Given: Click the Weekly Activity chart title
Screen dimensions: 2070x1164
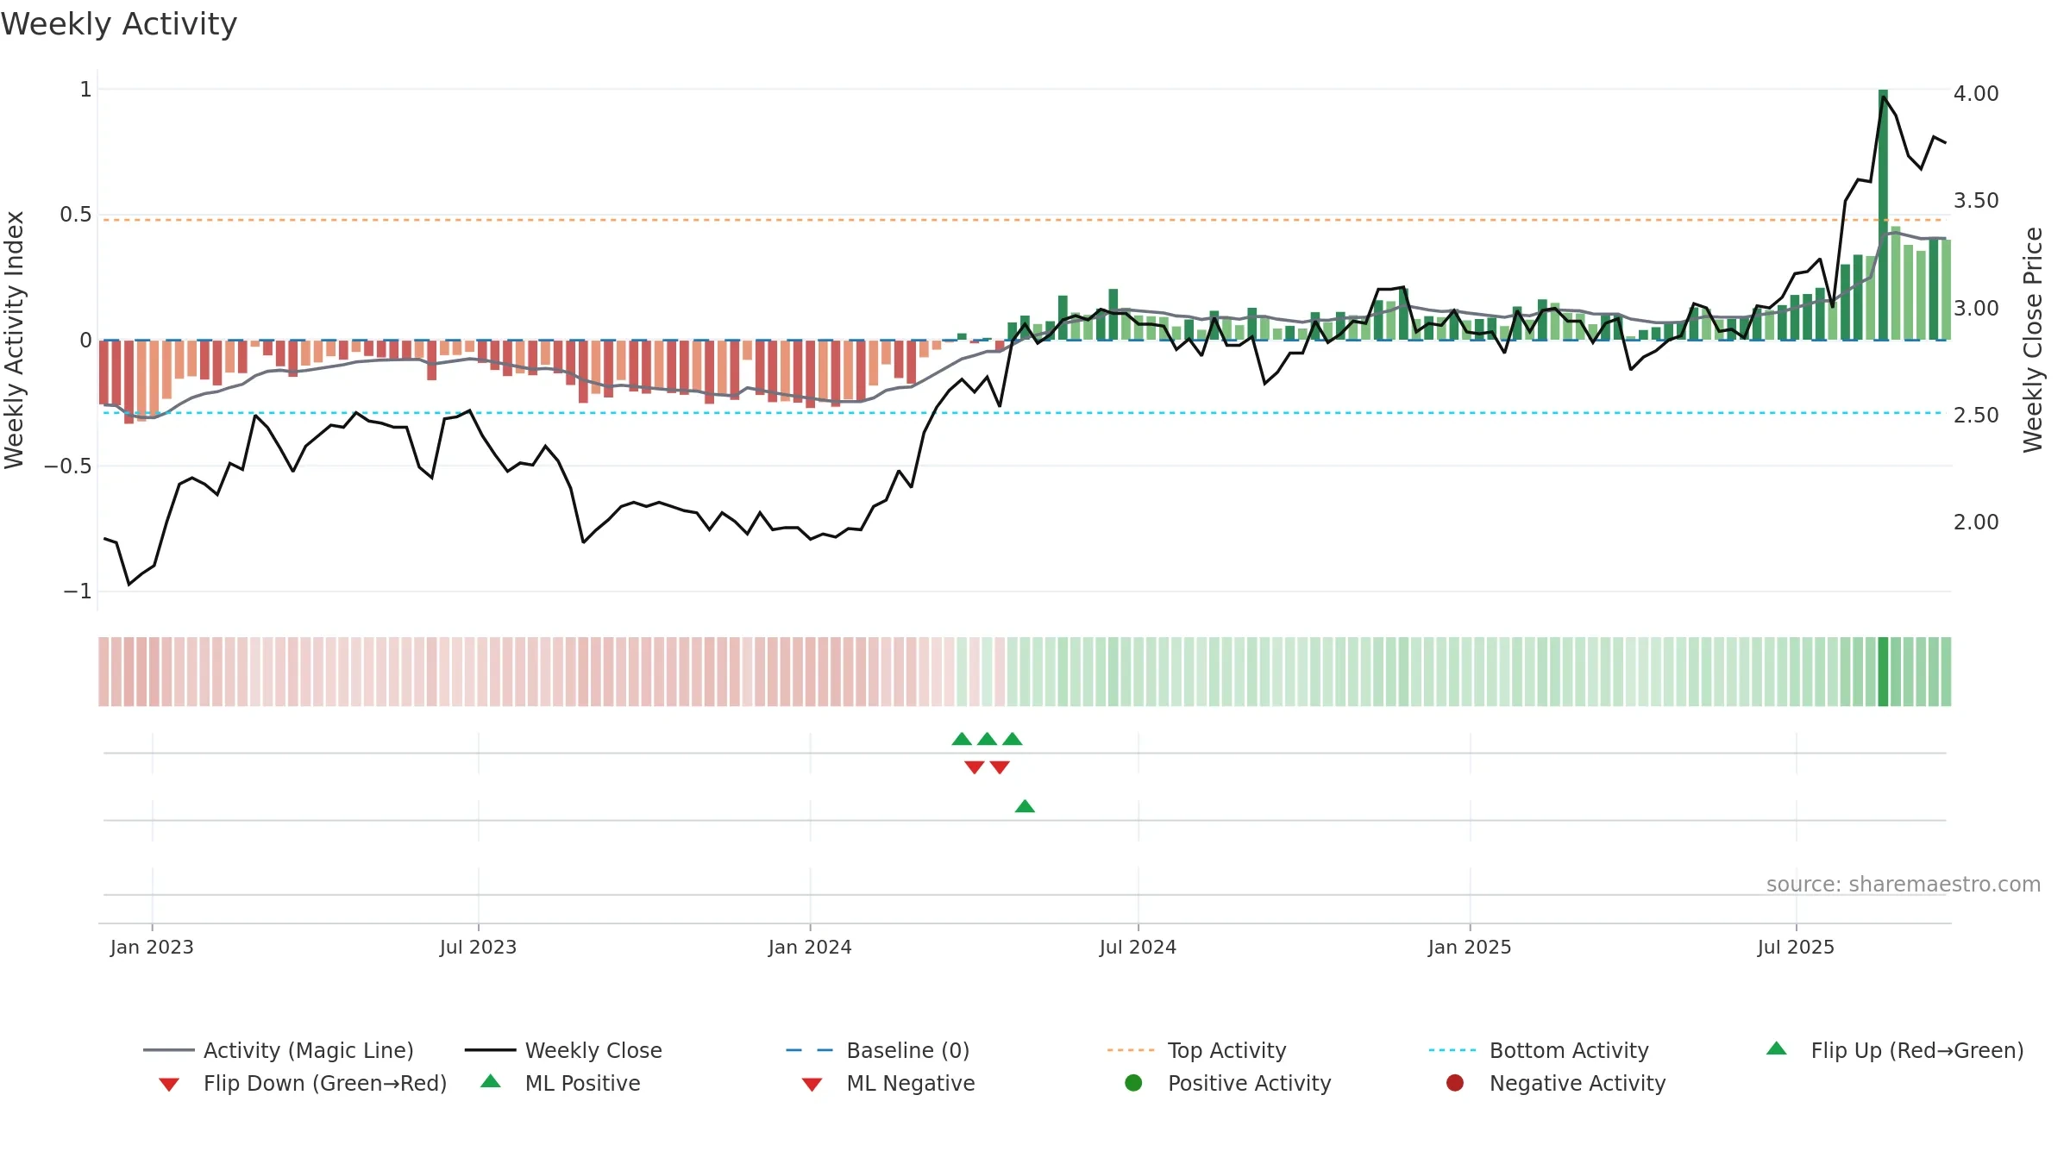Looking at the screenshot, I should [x=118, y=24].
